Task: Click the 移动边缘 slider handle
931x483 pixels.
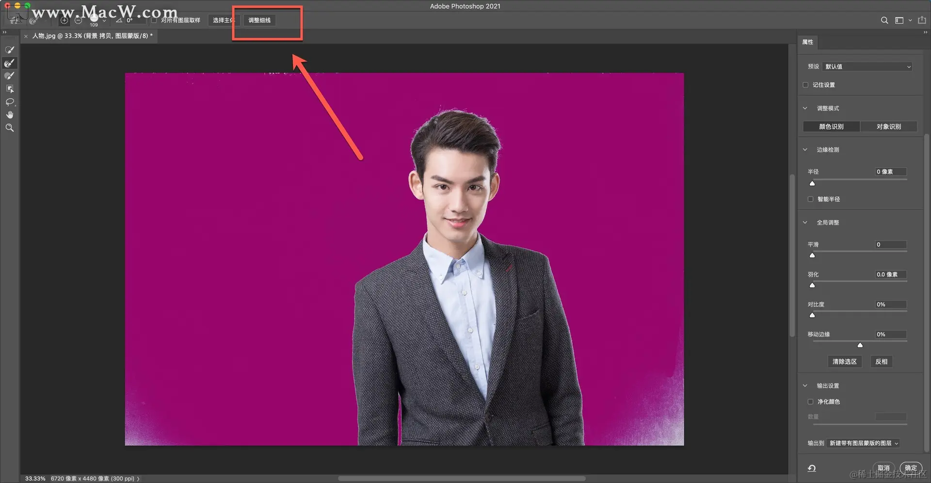Action: tap(860, 345)
